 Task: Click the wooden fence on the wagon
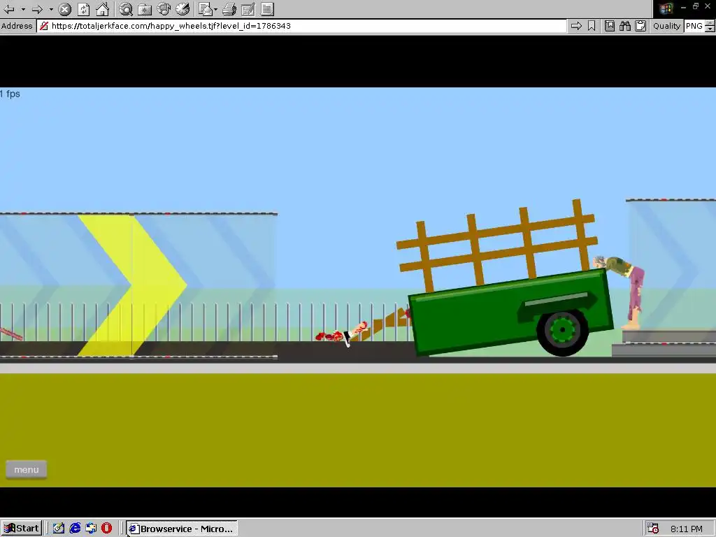tap(497, 245)
